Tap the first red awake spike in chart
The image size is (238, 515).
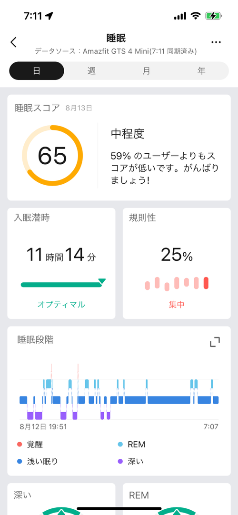51,371
